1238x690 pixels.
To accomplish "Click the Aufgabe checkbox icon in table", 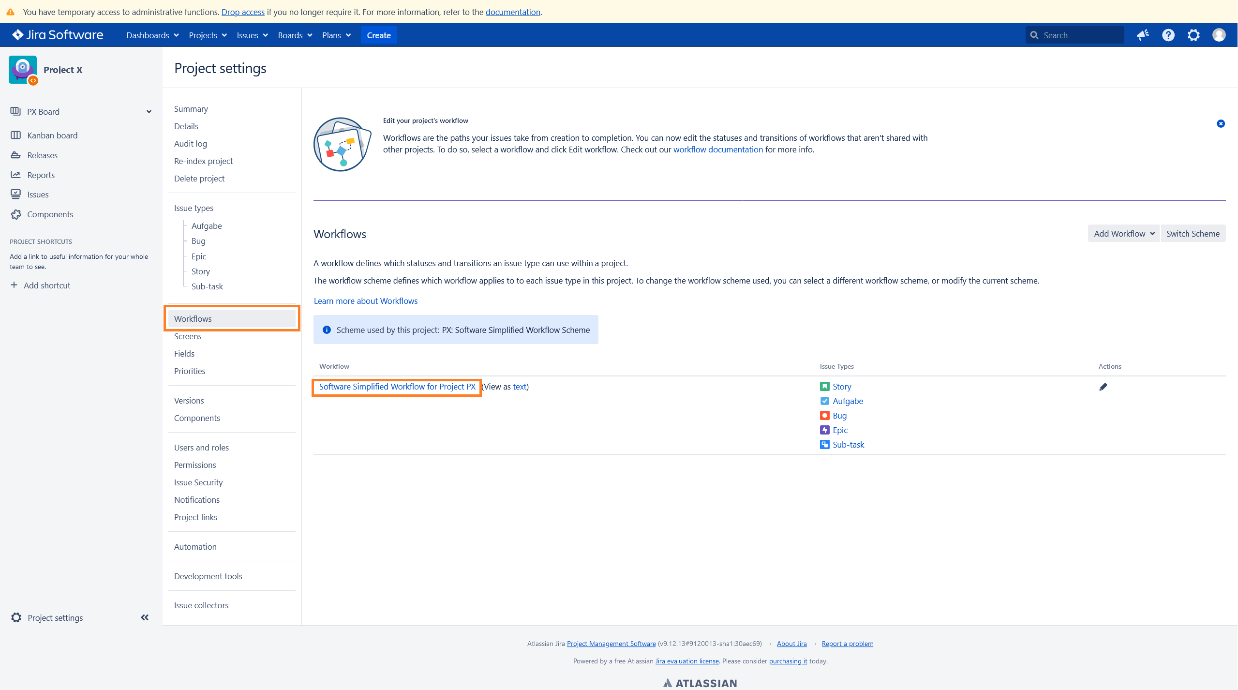I will pyautogui.click(x=825, y=401).
